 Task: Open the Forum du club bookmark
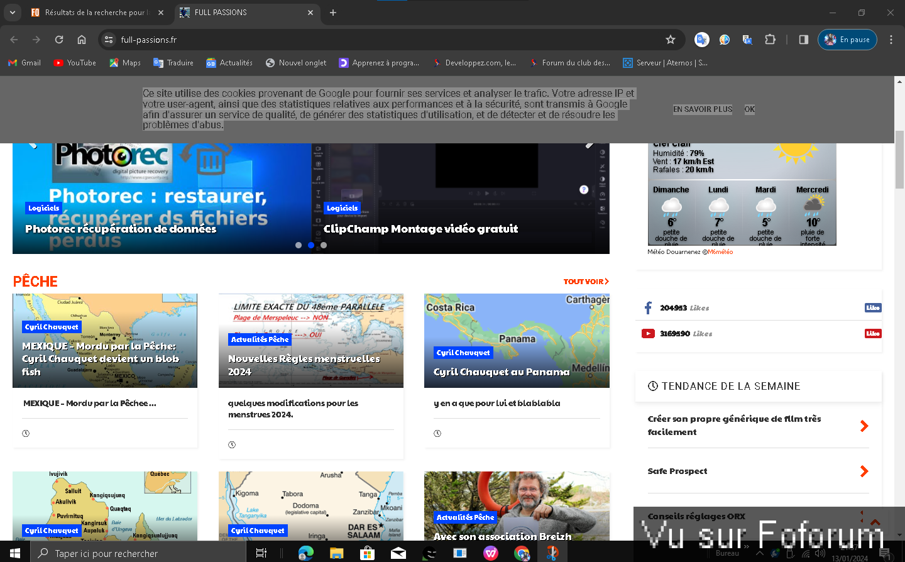(x=570, y=63)
